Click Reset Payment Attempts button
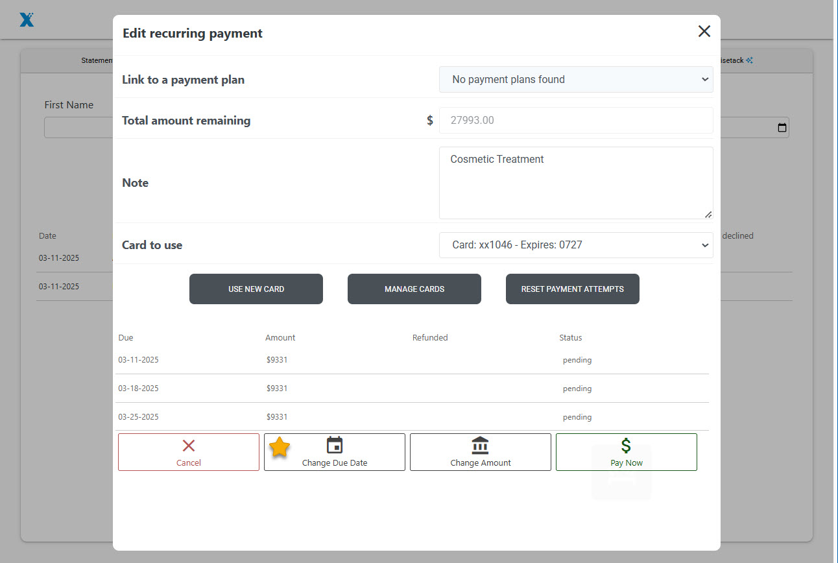The height and width of the screenshot is (563, 838). (572, 289)
